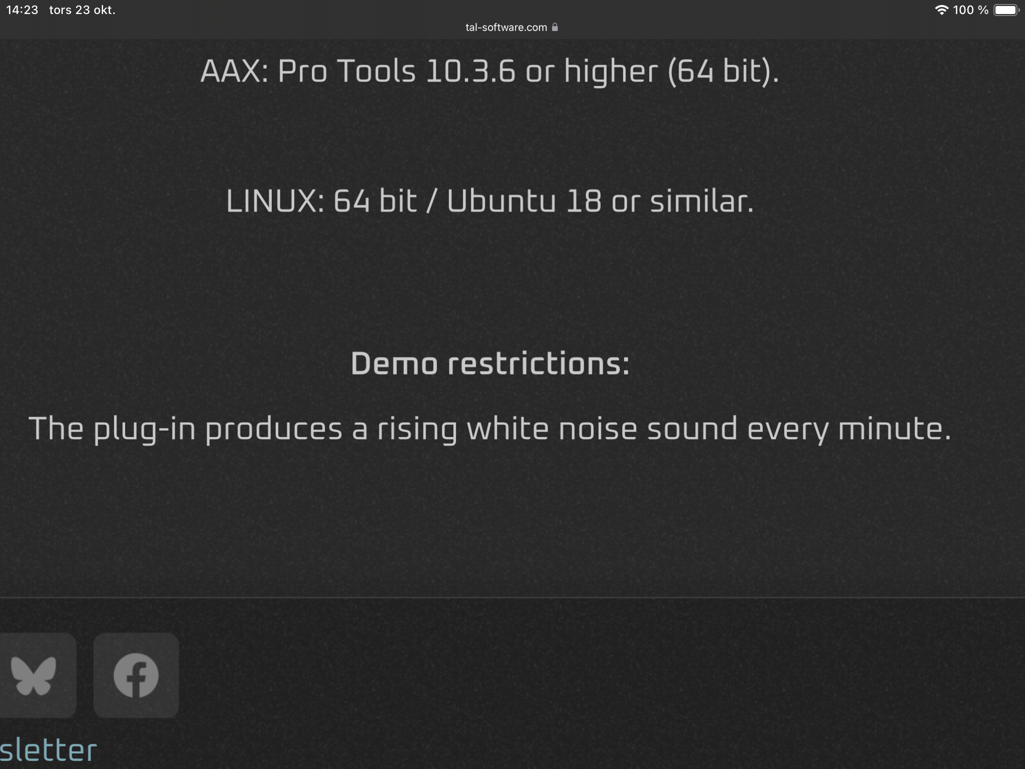Tap the date 'tors 23 okt.'
Screen dimensions: 1025x769
[82, 10]
